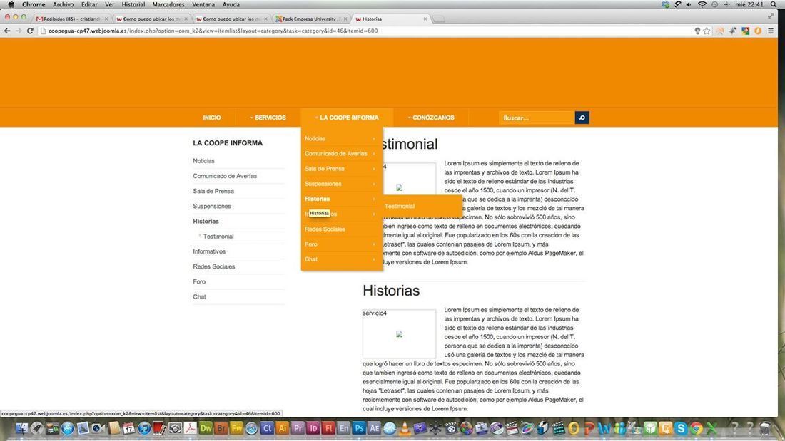Open Comunicado de Averías in the sidebar
The image size is (785, 441).
pos(225,176)
